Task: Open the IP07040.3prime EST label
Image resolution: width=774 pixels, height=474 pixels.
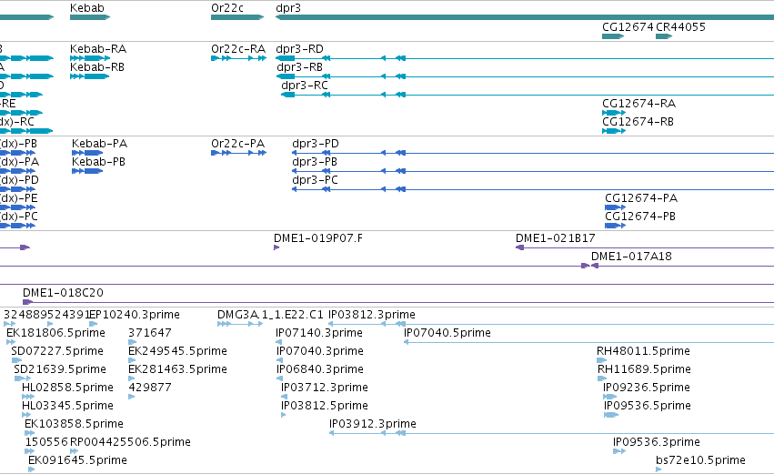Action: coord(320,351)
